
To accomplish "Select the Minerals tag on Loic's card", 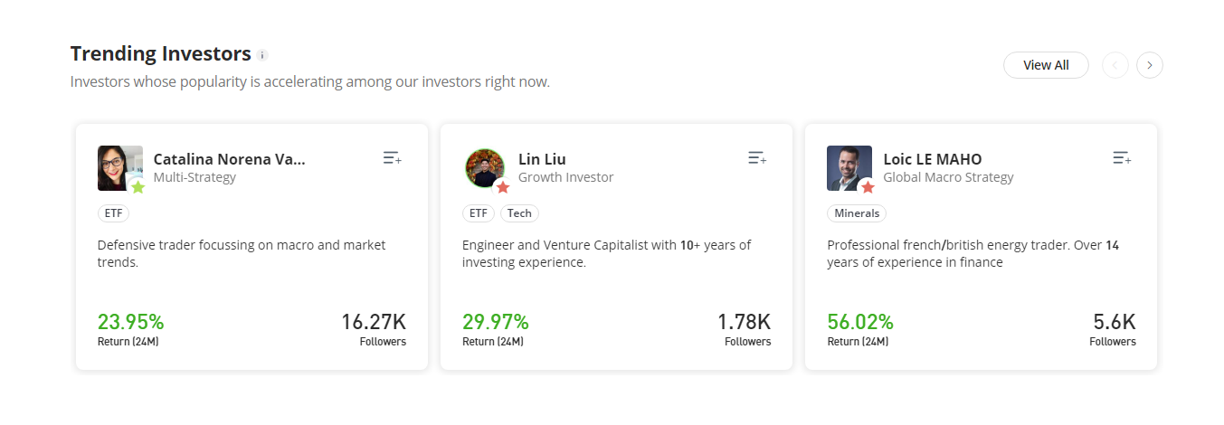I will pyautogui.click(x=856, y=213).
